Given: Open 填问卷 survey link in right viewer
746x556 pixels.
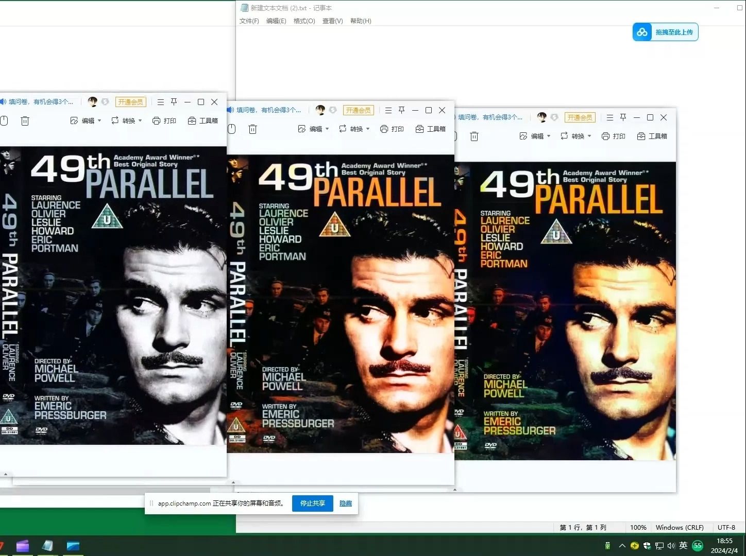Looking at the screenshot, I should point(490,117).
